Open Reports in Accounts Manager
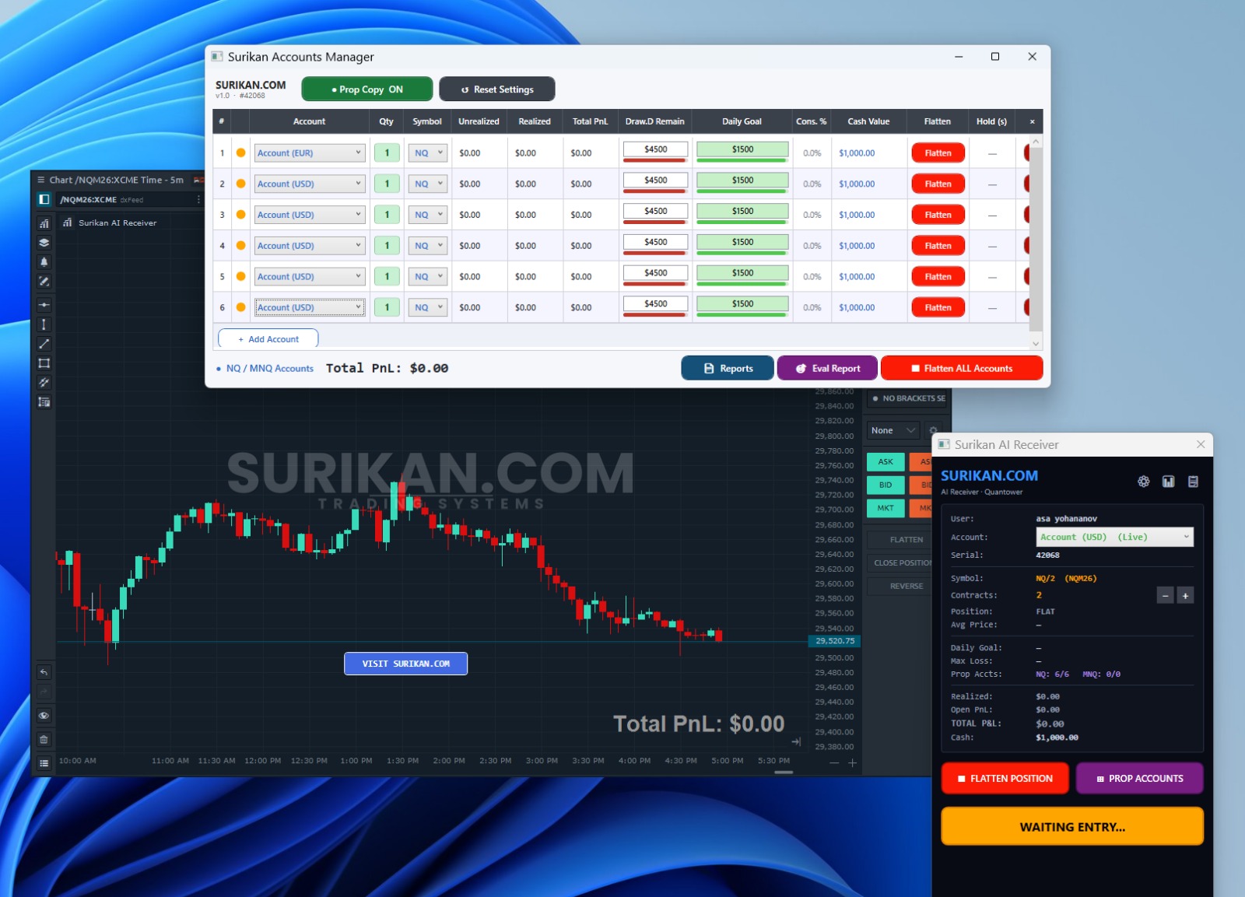The height and width of the screenshot is (897, 1245). pos(728,369)
